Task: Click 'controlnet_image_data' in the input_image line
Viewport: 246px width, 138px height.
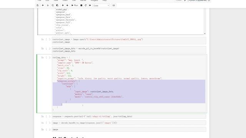Action: (102, 92)
